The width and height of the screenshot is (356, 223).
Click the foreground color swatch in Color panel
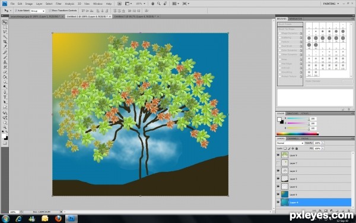pos(279,120)
